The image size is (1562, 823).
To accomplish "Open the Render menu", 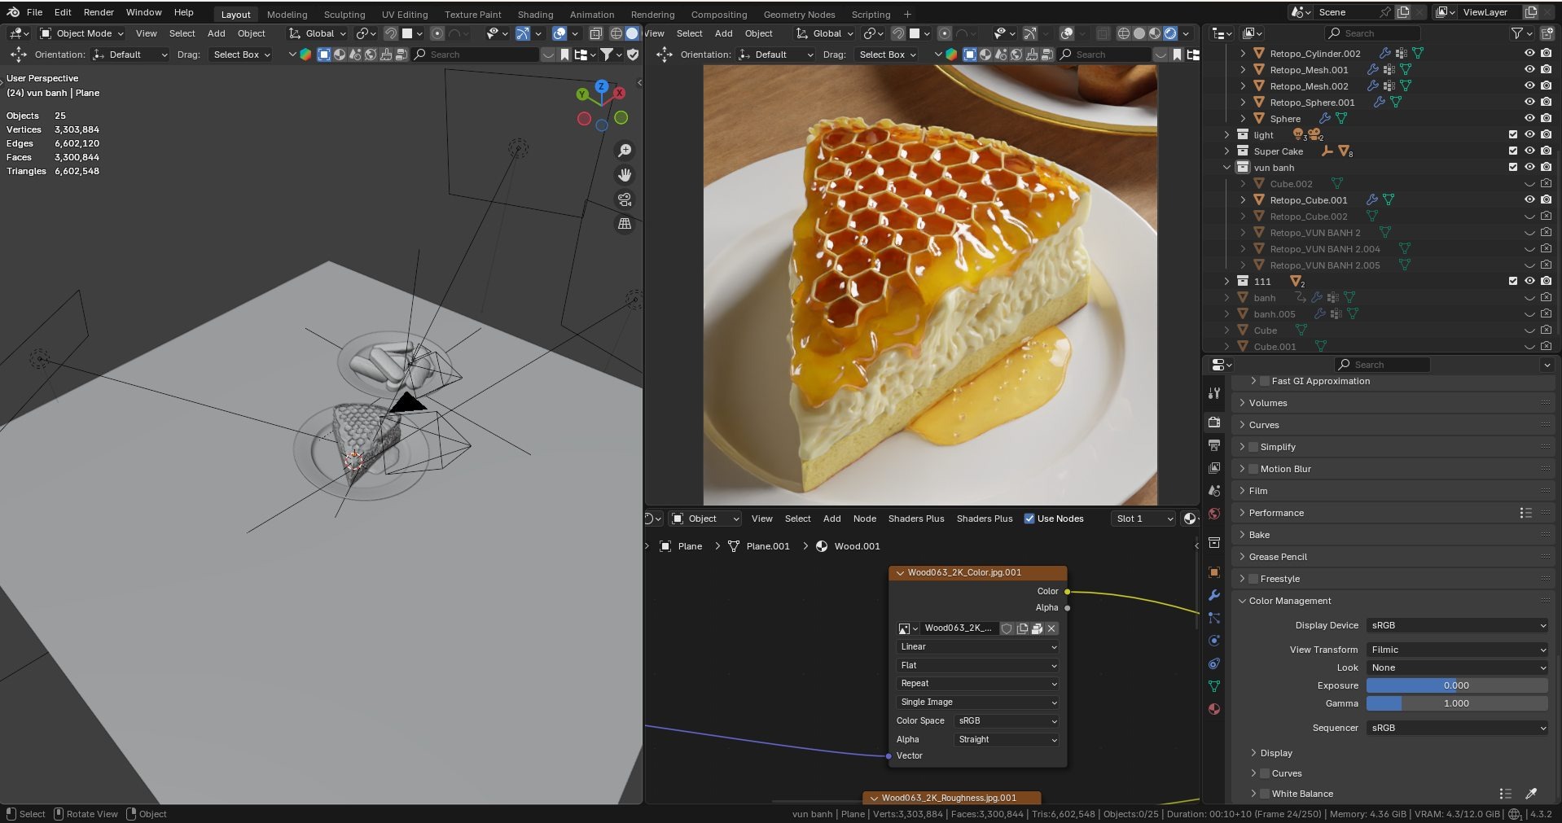I will [99, 12].
